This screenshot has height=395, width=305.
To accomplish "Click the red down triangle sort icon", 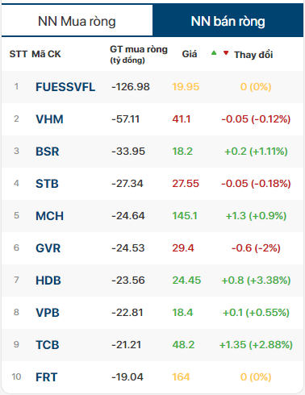I will pos(226,53).
